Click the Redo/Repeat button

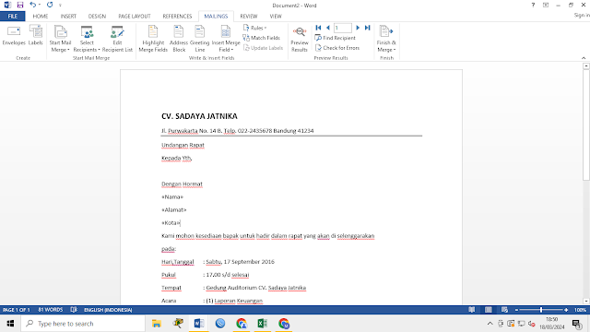click(50, 5)
